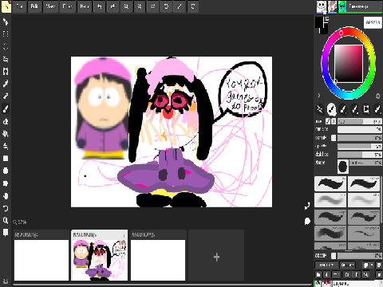Adjust the brush size slider
The image size is (383, 287).
point(360,121)
